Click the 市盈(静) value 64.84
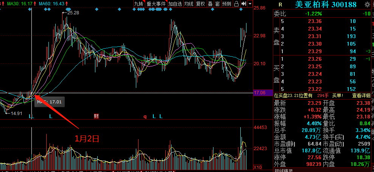 click(315, 144)
